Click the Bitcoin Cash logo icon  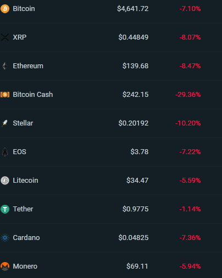click(5, 95)
